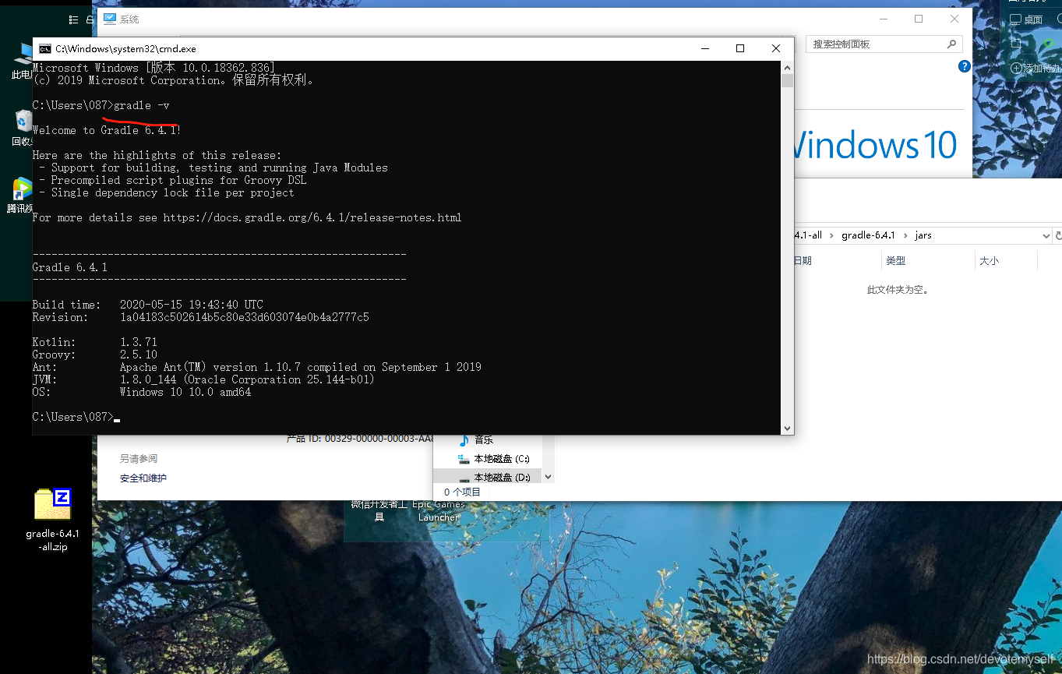The width and height of the screenshot is (1062, 674).
Task: Click the 添加待办 label in right panel
Action: point(1042,69)
